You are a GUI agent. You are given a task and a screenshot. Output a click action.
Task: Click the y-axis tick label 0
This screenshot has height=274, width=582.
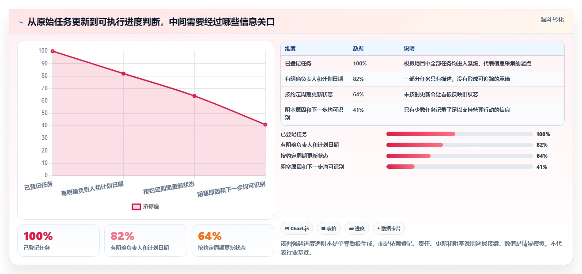click(46, 175)
